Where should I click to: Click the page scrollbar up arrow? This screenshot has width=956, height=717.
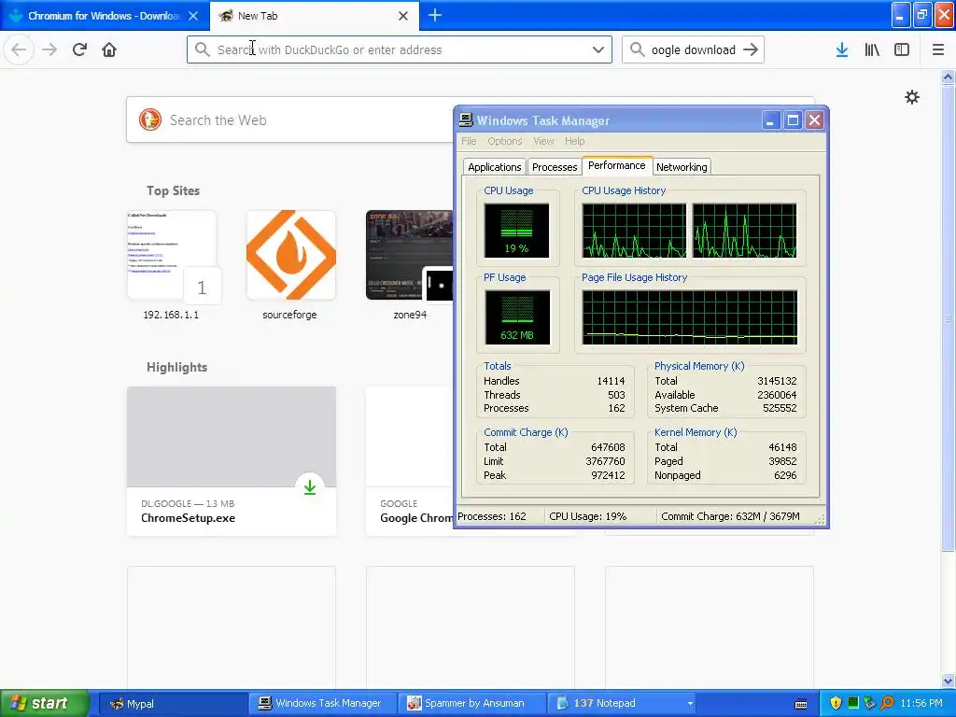949,77
